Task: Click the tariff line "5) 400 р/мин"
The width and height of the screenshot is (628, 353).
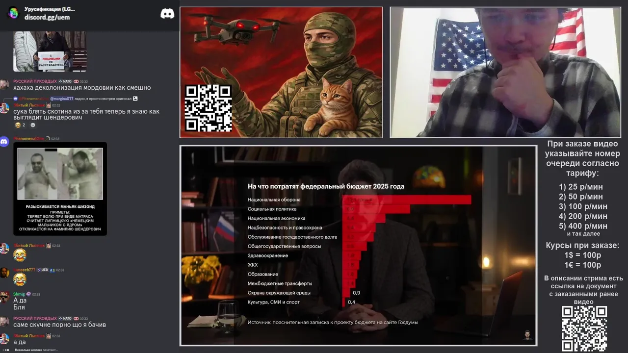Action: [x=583, y=226]
